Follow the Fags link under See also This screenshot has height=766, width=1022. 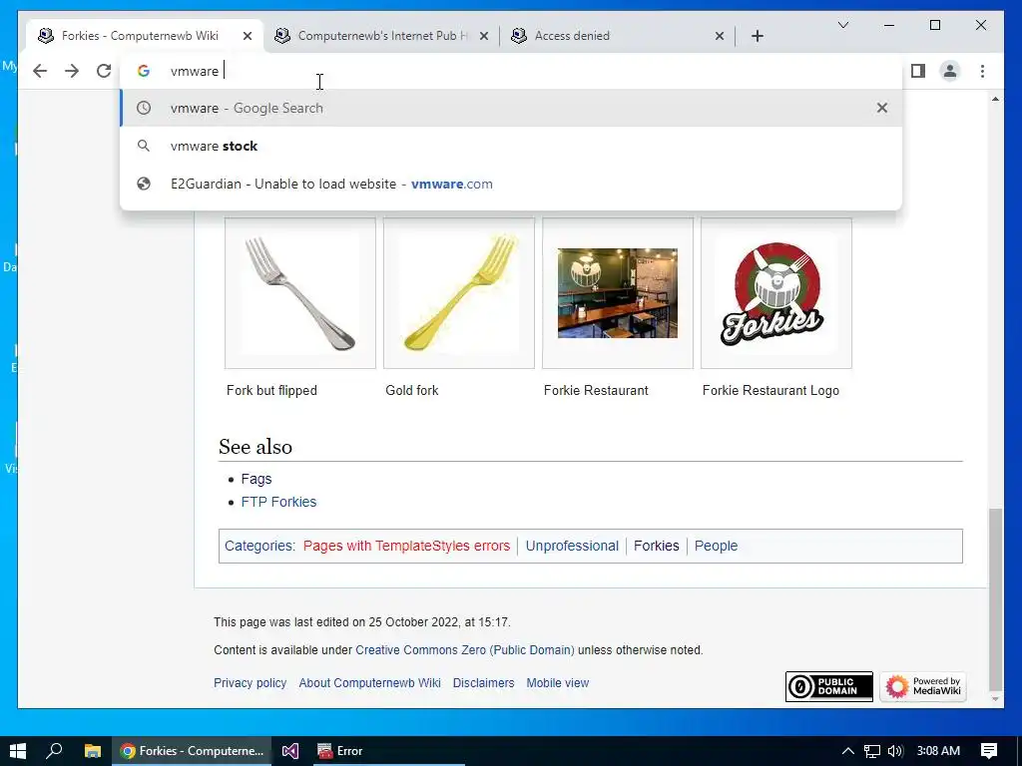coord(256,479)
